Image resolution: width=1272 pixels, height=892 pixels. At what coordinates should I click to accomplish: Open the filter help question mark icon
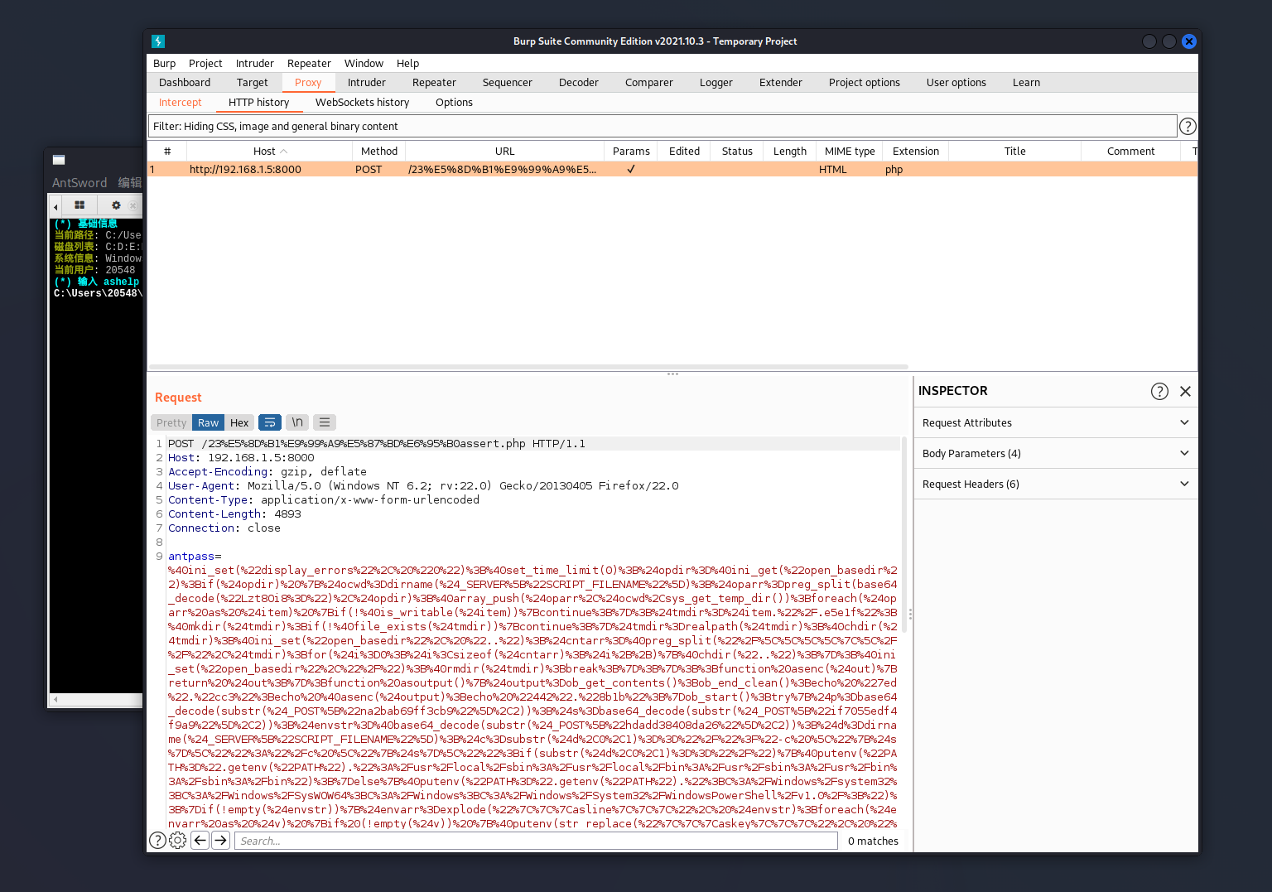(x=1188, y=126)
